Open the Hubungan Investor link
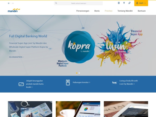Viewport: 156px width, 117px height. (x=81, y=82)
